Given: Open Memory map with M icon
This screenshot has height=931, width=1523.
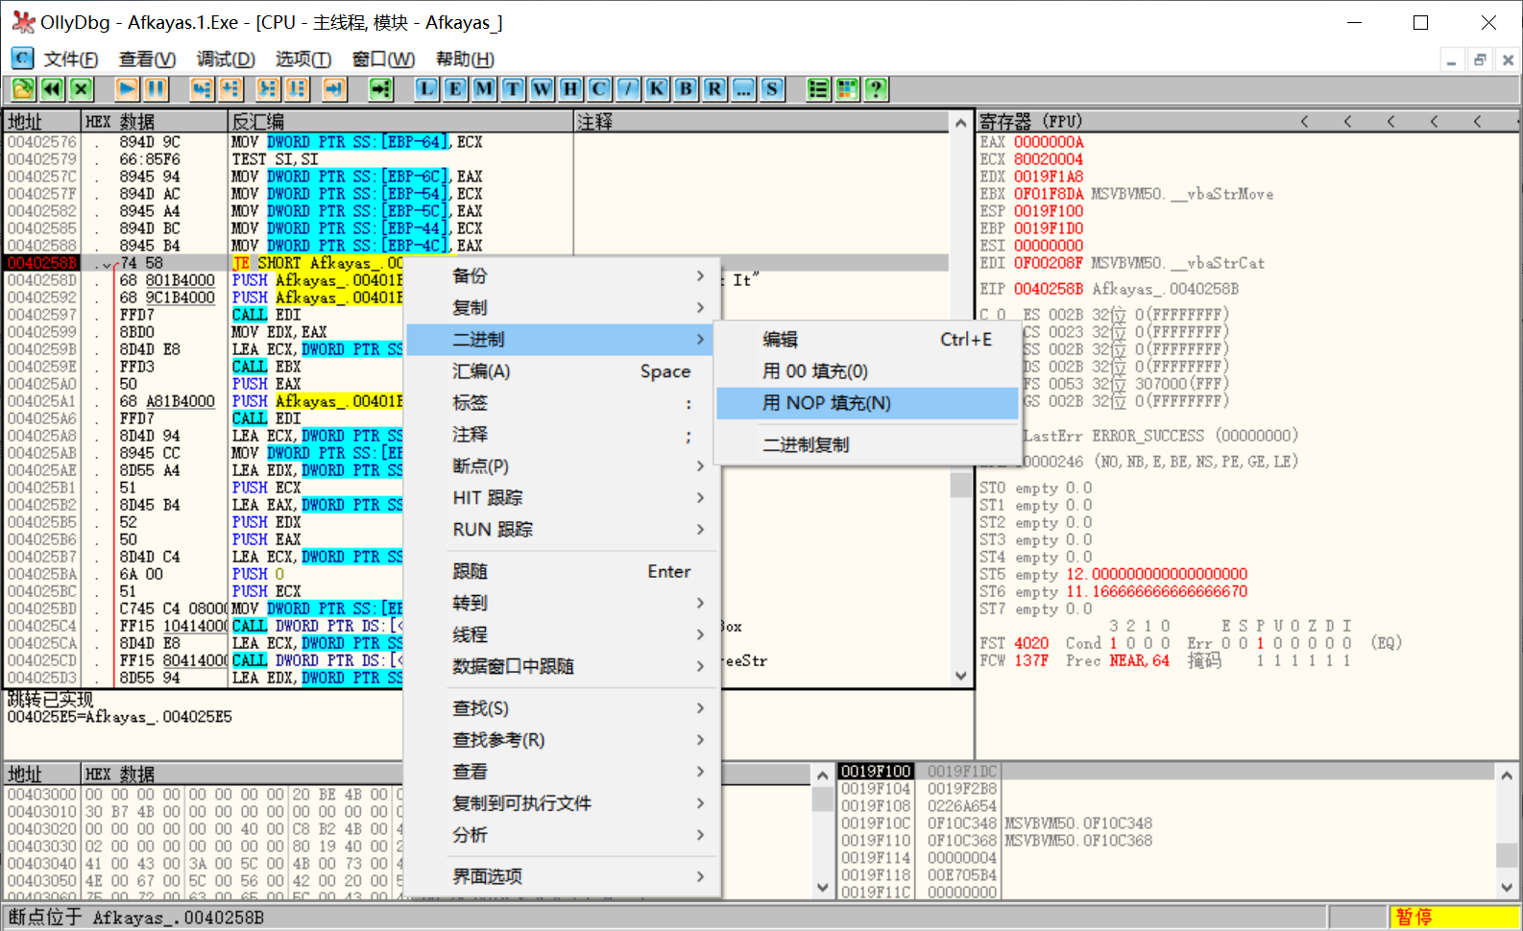Looking at the screenshot, I should pyautogui.click(x=484, y=89).
